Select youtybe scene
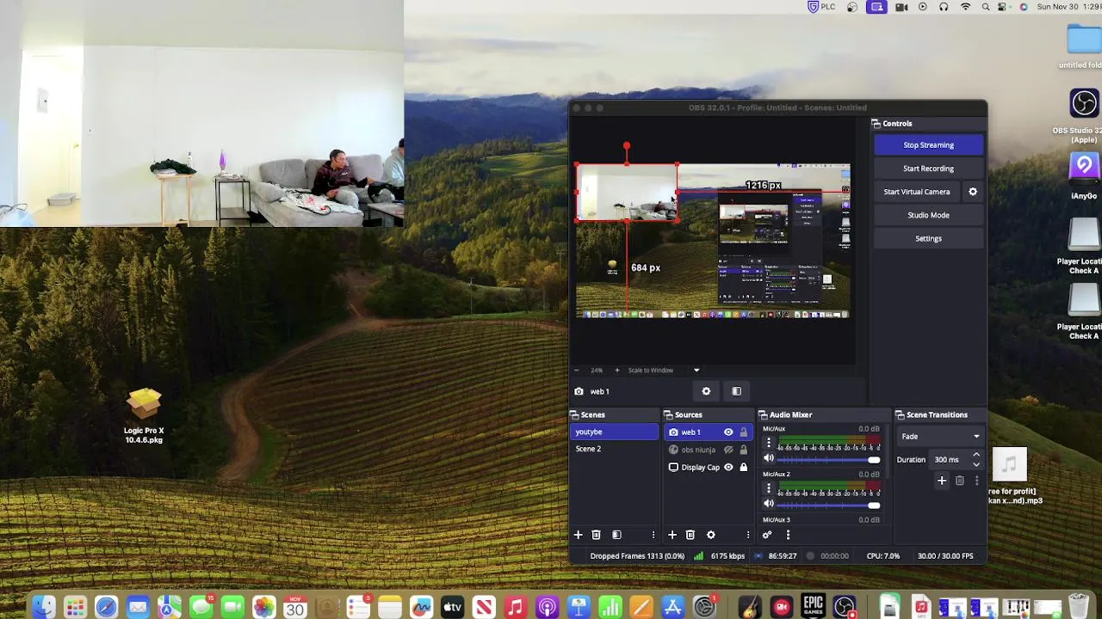The image size is (1102, 619). coord(615,432)
